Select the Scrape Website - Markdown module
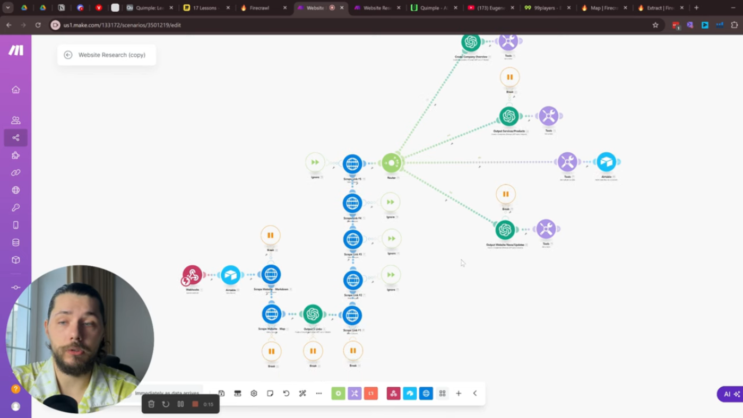This screenshot has height=418, width=743. point(271,275)
